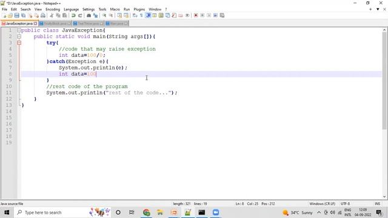Open Task View from the taskbar
The width and height of the screenshot is (388, 218).
132,213
